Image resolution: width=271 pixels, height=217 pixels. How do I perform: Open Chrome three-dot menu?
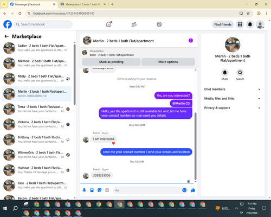266,14
